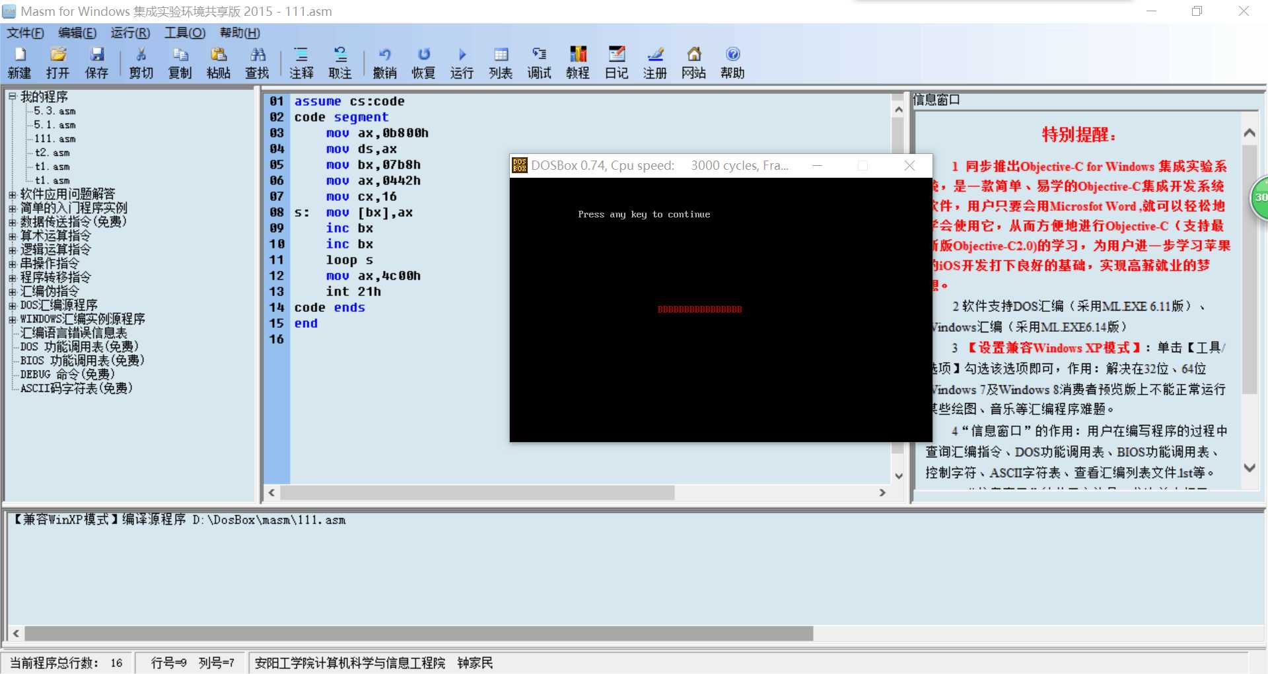Open DEBUG 命令(免费) entry

(x=67, y=375)
